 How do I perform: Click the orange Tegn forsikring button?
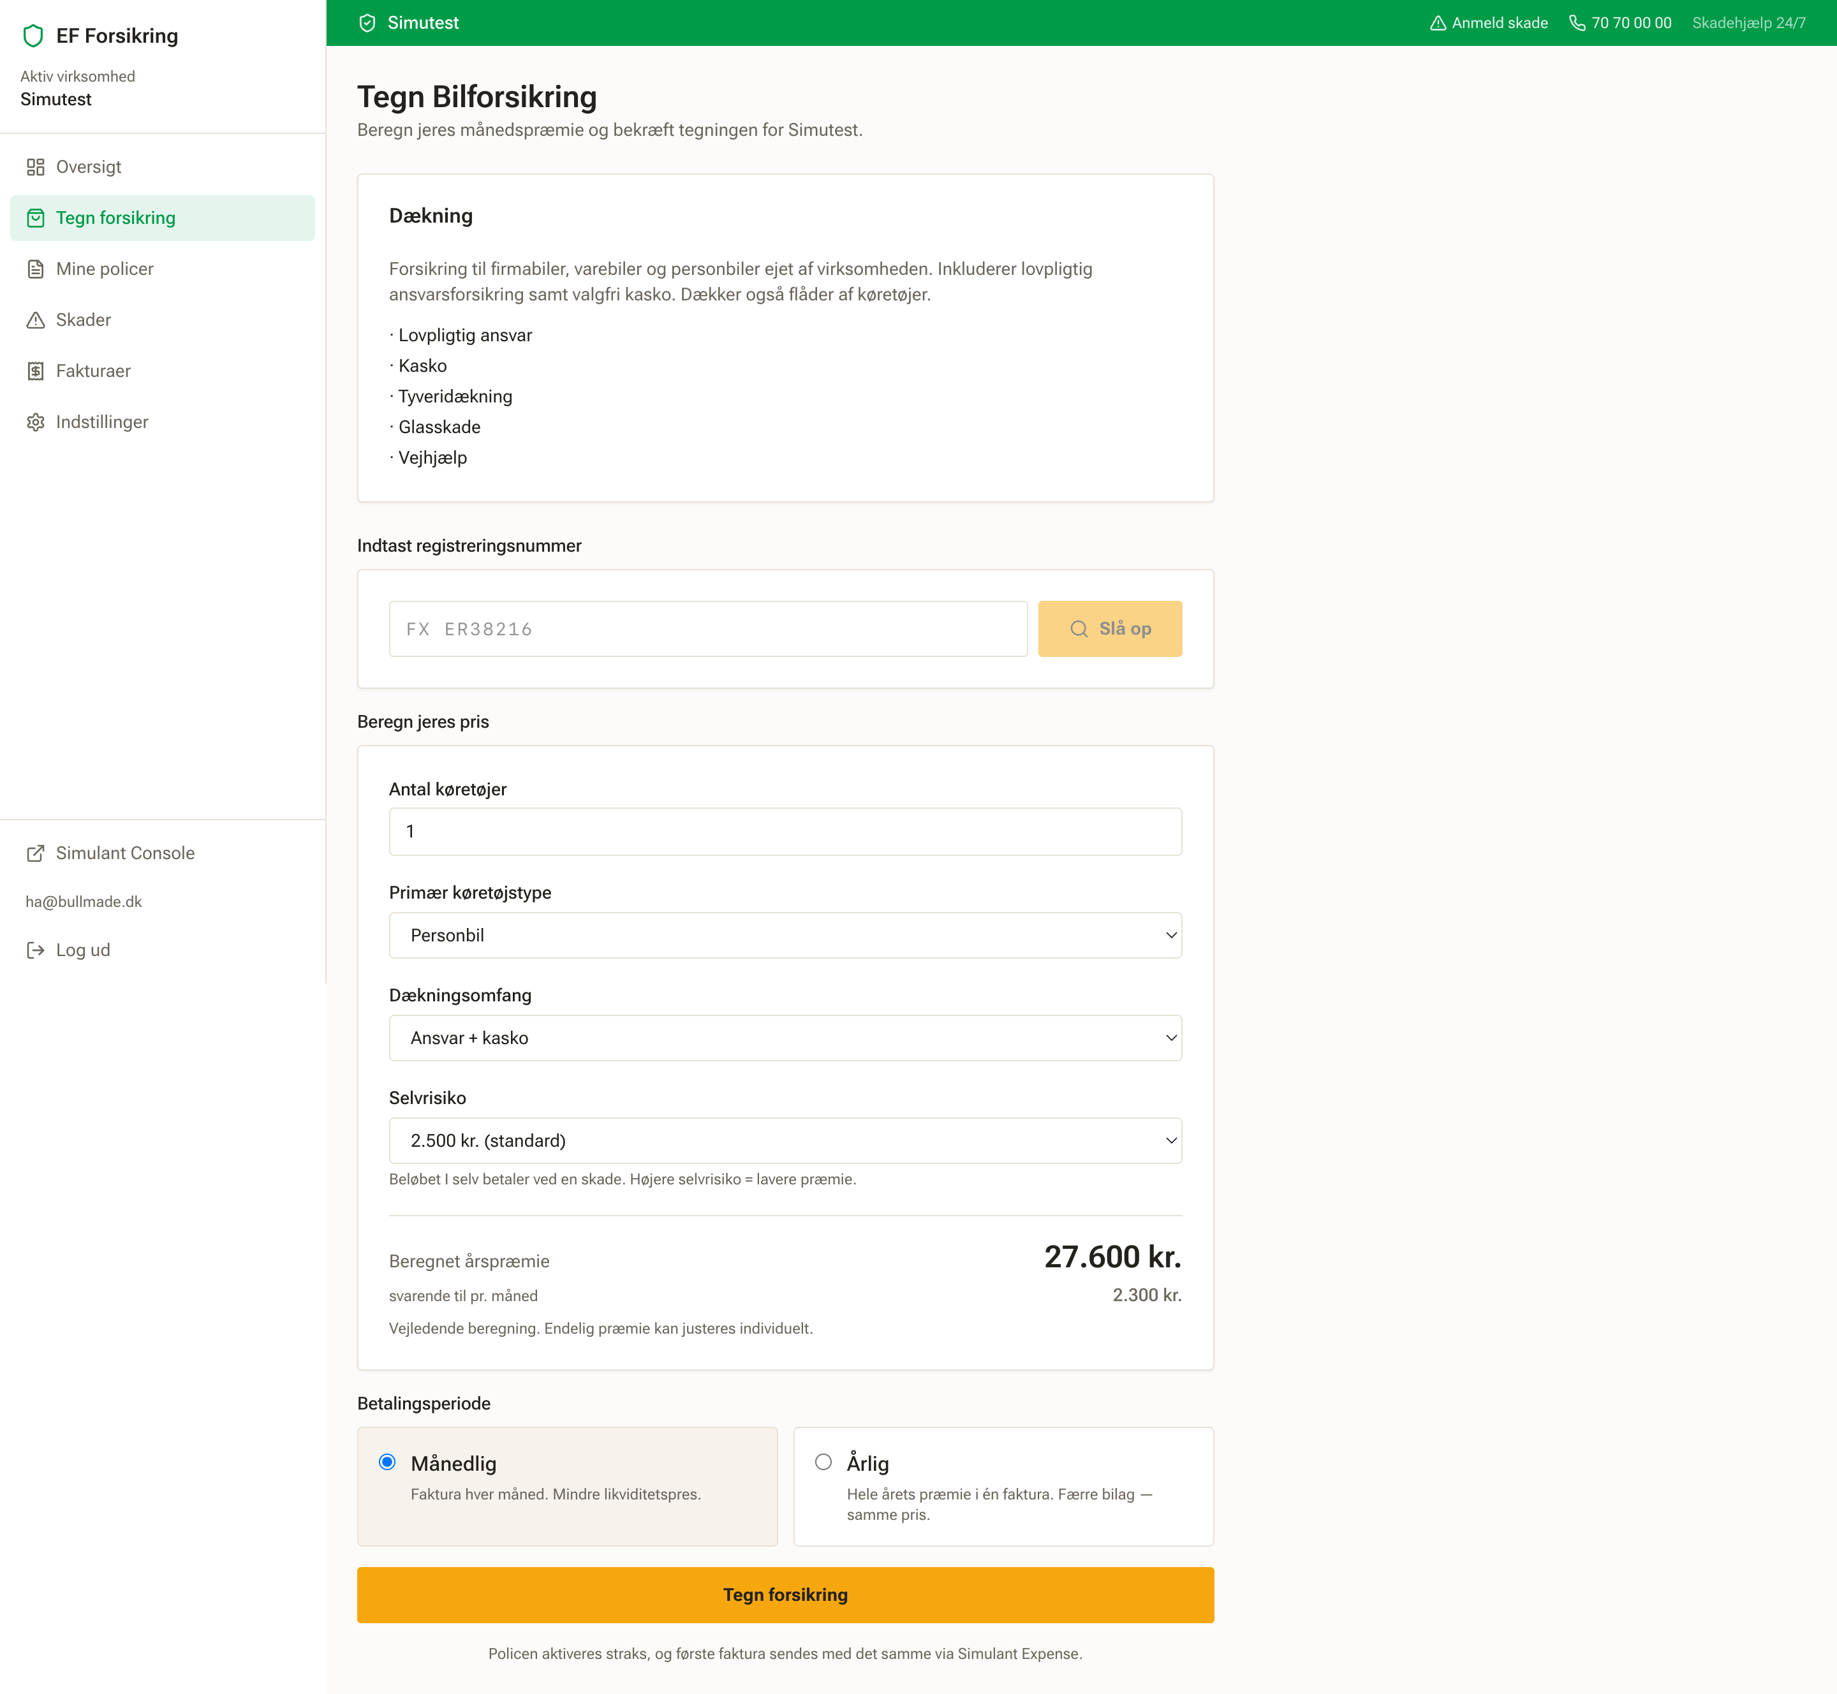(786, 1595)
